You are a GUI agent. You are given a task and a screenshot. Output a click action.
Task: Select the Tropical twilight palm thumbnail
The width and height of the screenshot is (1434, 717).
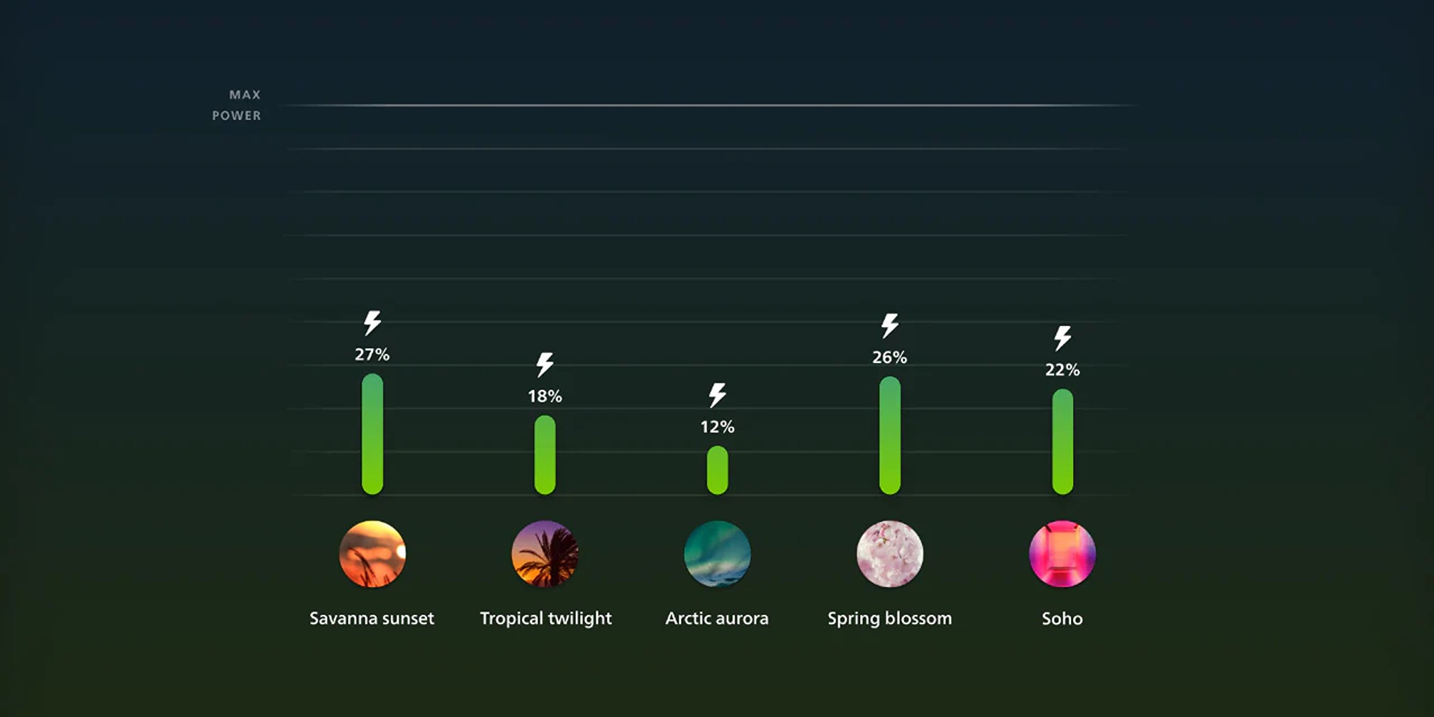(545, 554)
